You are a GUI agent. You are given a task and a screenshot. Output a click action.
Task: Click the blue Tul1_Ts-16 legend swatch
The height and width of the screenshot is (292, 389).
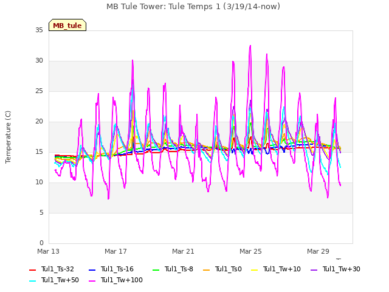[92, 270]
